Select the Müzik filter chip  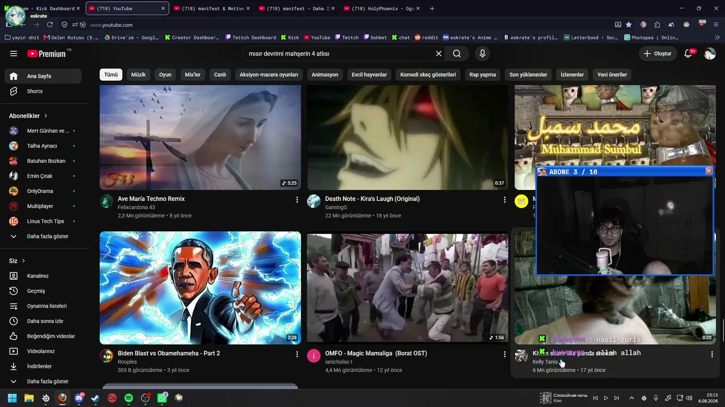tap(139, 75)
